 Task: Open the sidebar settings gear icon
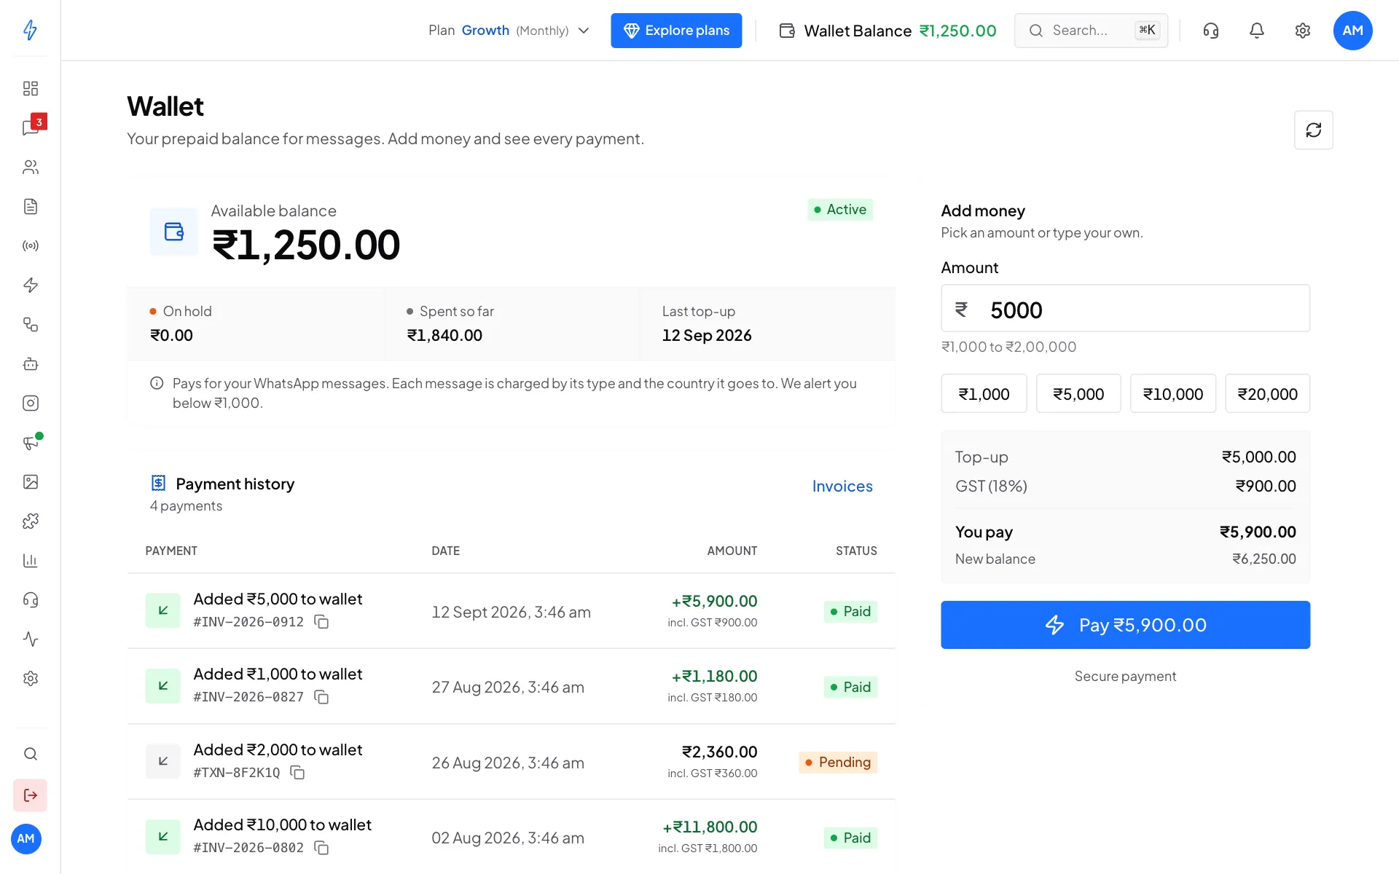tap(30, 678)
